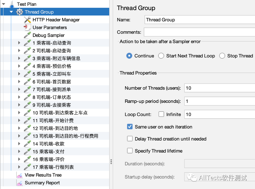Check Delay Thread creation until needed
This screenshot has width=255, height=189.
tap(130, 139)
